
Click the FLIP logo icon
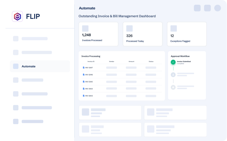17,16
